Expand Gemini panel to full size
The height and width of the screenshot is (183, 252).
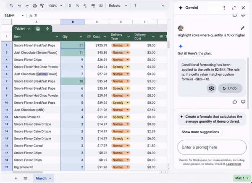(234, 8)
